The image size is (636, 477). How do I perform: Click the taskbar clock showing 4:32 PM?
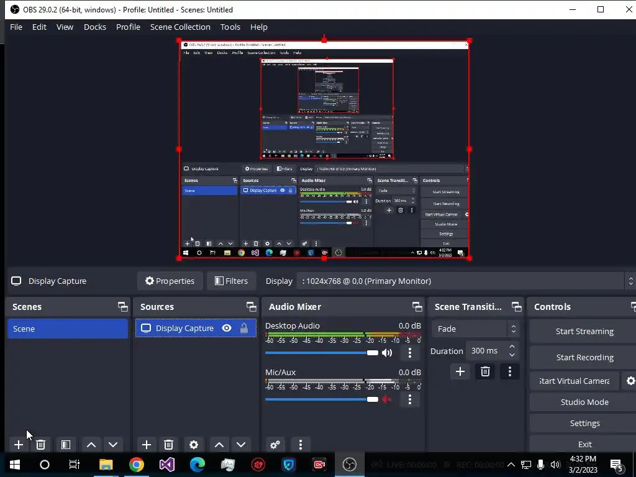(x=583, y=465)
